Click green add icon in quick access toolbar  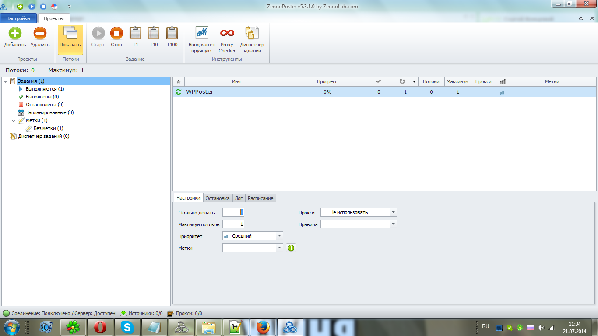click(x=20, y=6)
